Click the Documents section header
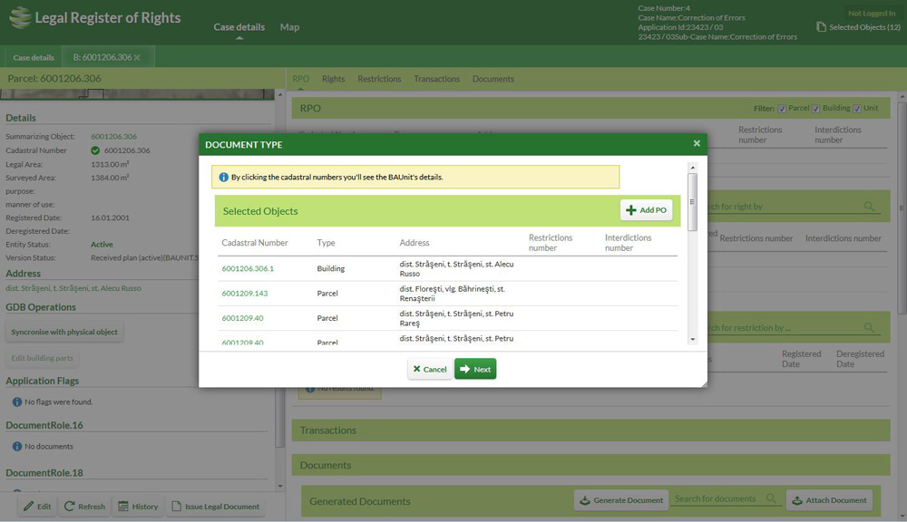Viewport: 907px width, 522px height. 590,465
